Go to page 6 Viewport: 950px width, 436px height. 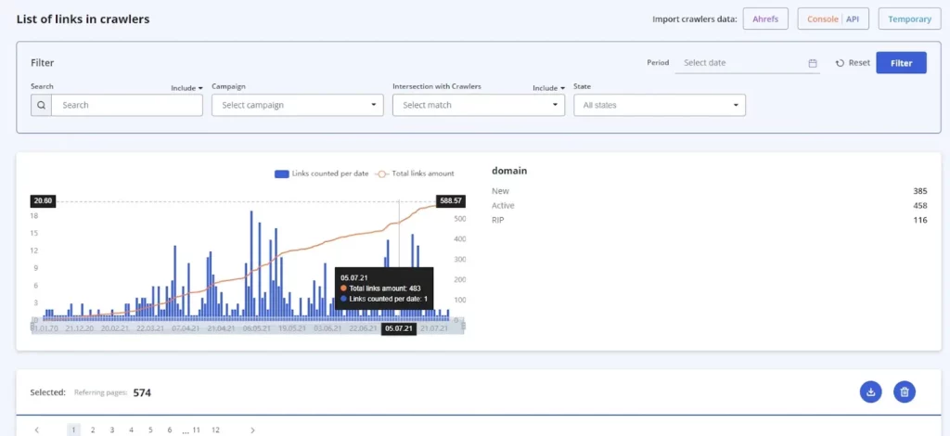(170, 430)
